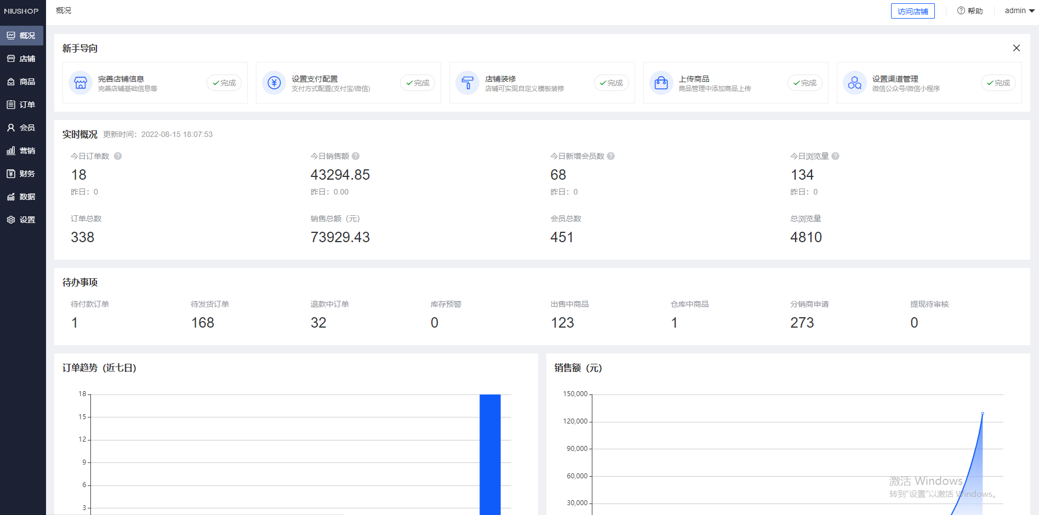Click 完成 button on 完善店铺信息 card
The width and height of the screenshot is (1039, 515).
click(x=224, y=83)
